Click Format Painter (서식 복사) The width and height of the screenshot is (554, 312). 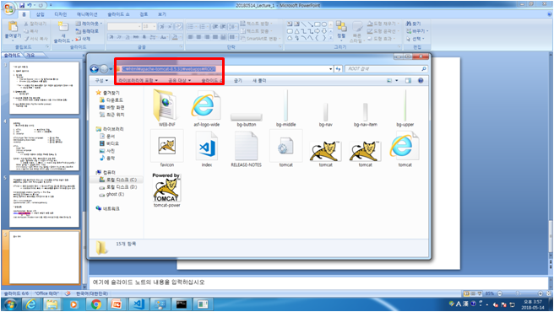pos(36,39)
